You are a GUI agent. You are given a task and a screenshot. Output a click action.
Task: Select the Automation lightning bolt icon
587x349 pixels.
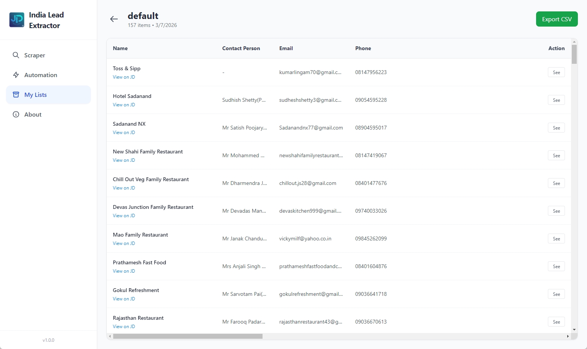coord(16,75)
